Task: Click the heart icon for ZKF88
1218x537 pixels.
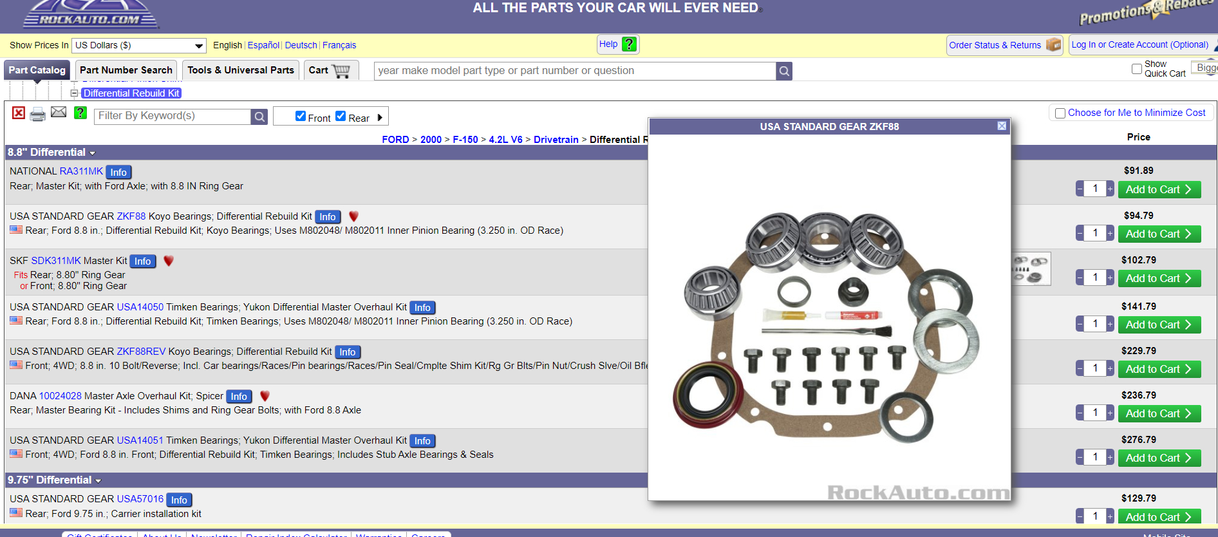Action: coord(353,216)
